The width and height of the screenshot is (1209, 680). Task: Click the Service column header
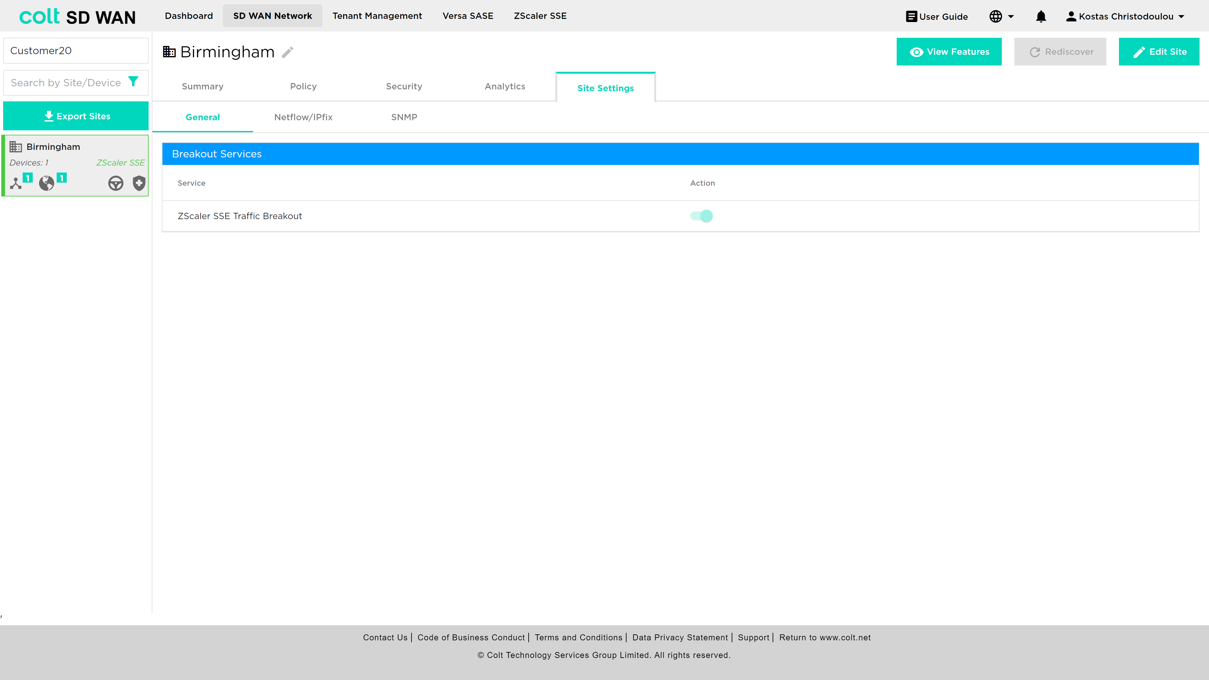coord(191,183)
